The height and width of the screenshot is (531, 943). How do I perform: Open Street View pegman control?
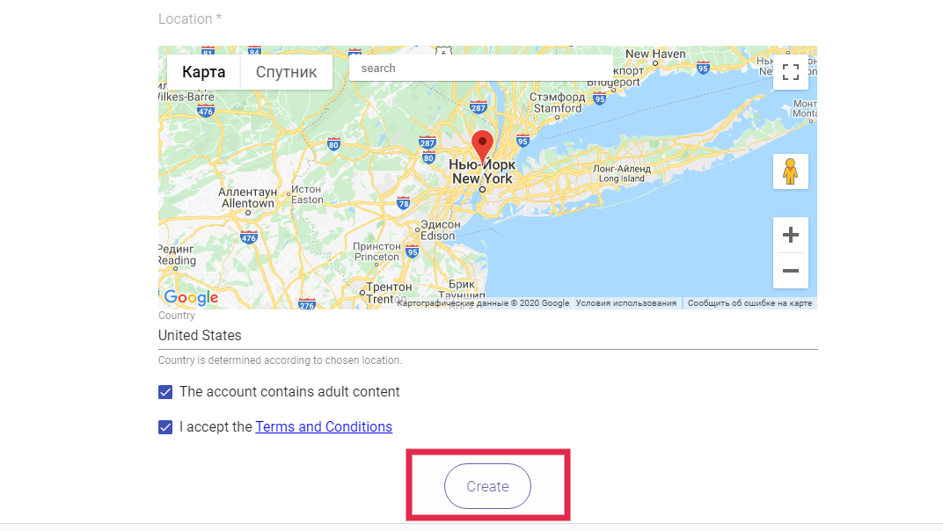point(790,171)
